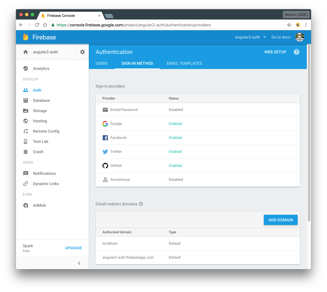Go back using browser back arrow

(x=21, y=25)
